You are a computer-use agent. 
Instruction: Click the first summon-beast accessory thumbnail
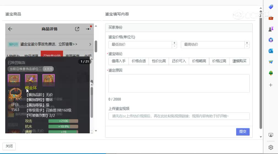[14, 80]
